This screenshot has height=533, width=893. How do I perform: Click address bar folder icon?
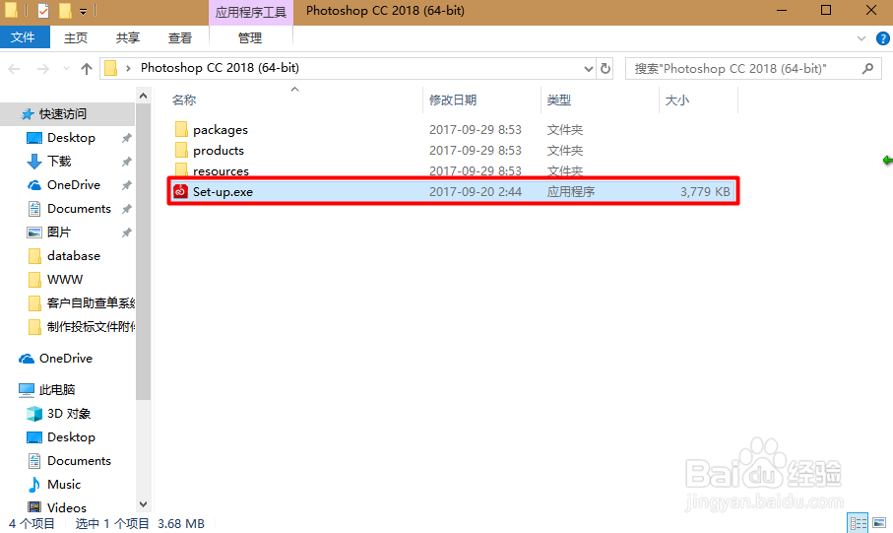click(x=111, y=68)
